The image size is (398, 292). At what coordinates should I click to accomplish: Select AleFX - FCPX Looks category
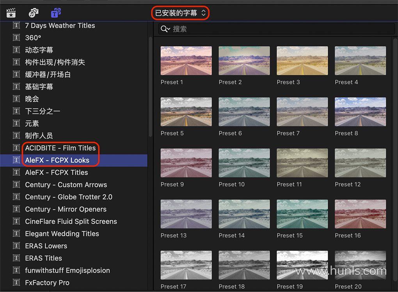click(74, 160)
